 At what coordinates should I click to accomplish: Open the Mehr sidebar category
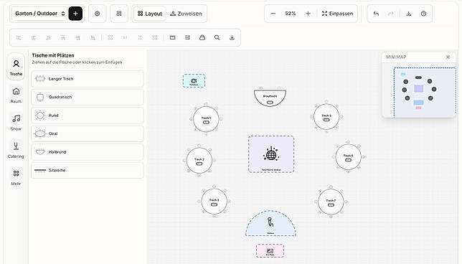pyautogui.click(x=16, y=177)
